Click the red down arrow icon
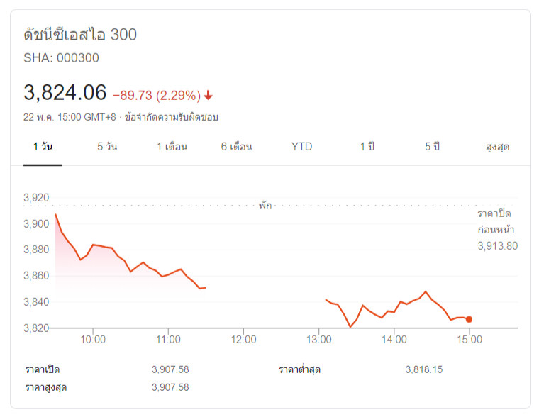This screenshot has height=417, width=539. click(209, 95)
